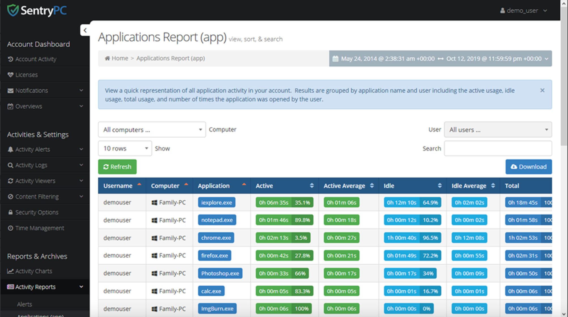Download the applications report

(528, 167)
